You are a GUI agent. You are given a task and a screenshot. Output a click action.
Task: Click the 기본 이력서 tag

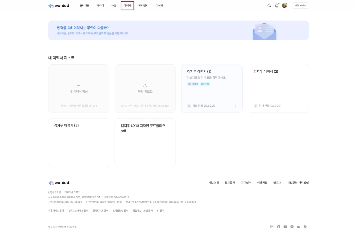point(193,84)
